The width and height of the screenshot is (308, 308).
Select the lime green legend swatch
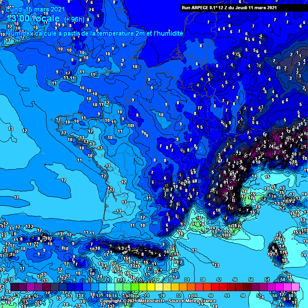(x=135, y=287)
